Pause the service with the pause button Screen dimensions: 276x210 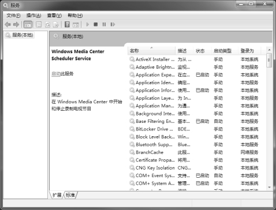tap(104, 24)
